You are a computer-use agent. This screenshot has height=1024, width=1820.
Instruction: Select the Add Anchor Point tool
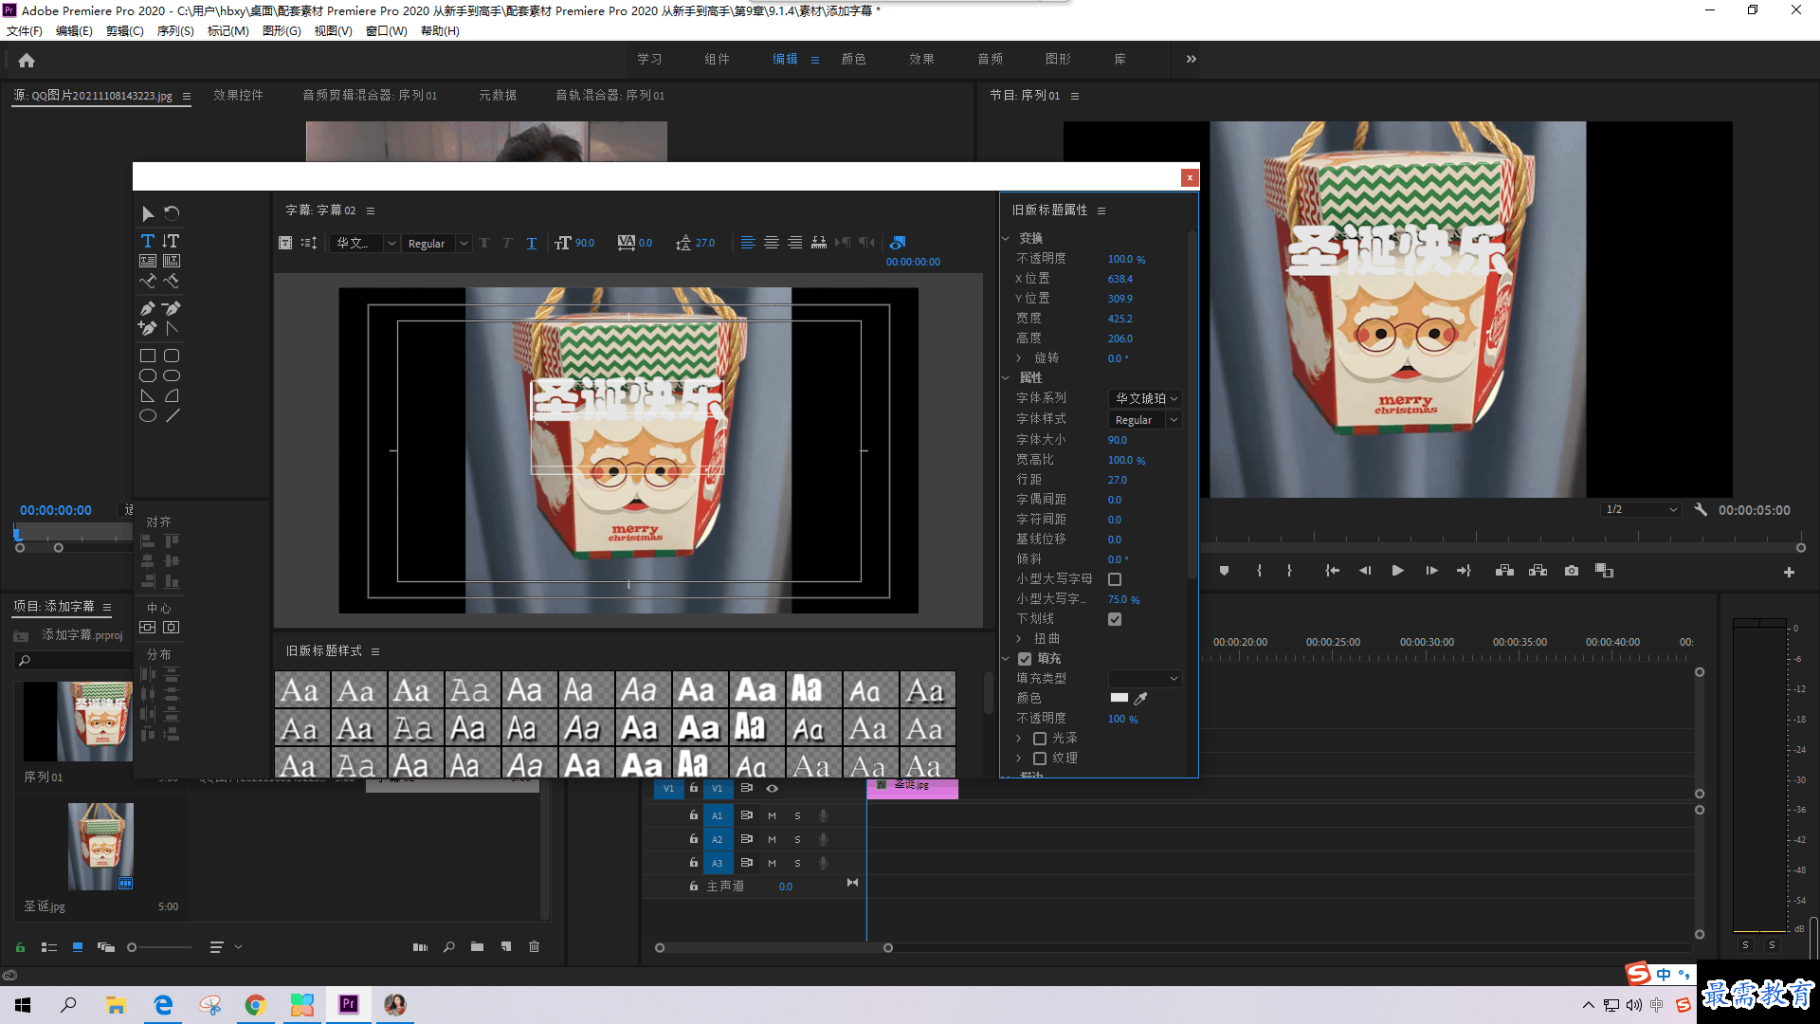tap(148, 328)
